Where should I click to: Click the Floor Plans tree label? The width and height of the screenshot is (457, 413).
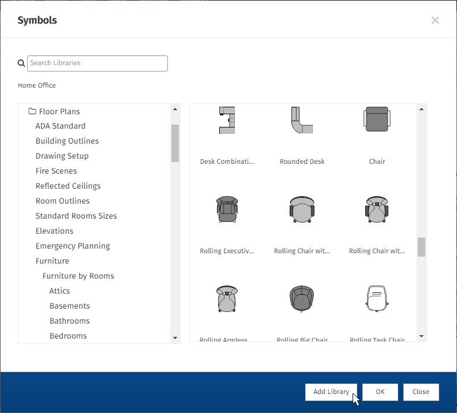[x=59, y=111]
